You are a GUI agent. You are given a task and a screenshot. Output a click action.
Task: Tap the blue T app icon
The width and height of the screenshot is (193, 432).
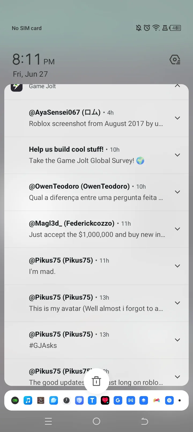(92, 400)
